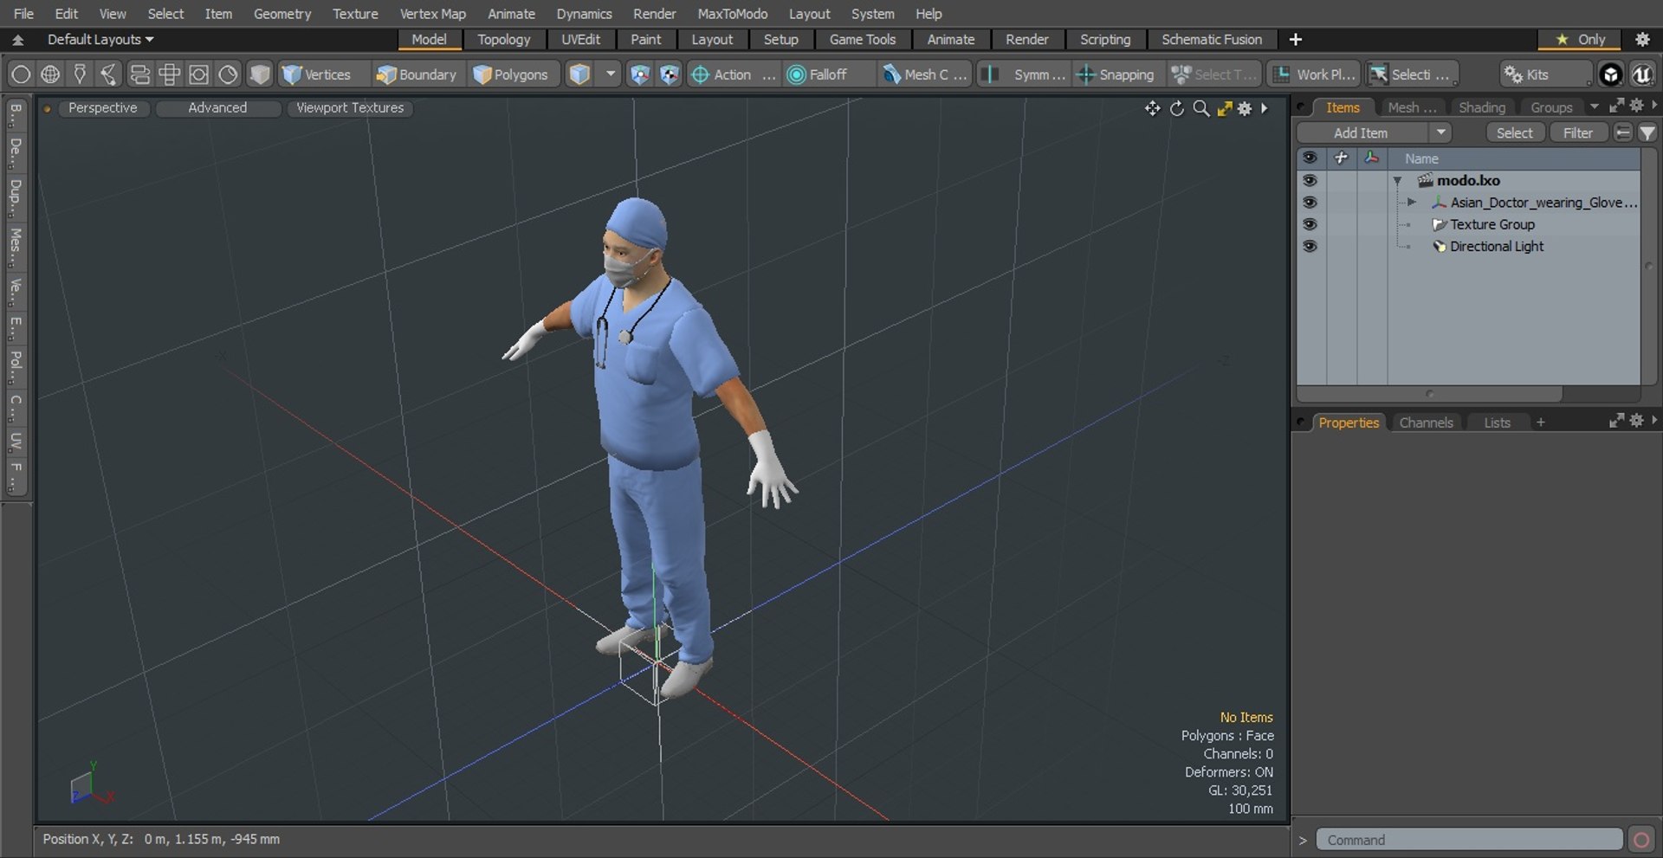Toggle Symmetry mode
Viewport: 1663px width, 858px height.
(1025, 74)
